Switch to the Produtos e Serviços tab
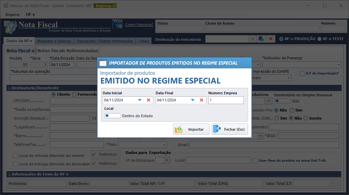This screenshot has height=195, width=349. point(54,41)
